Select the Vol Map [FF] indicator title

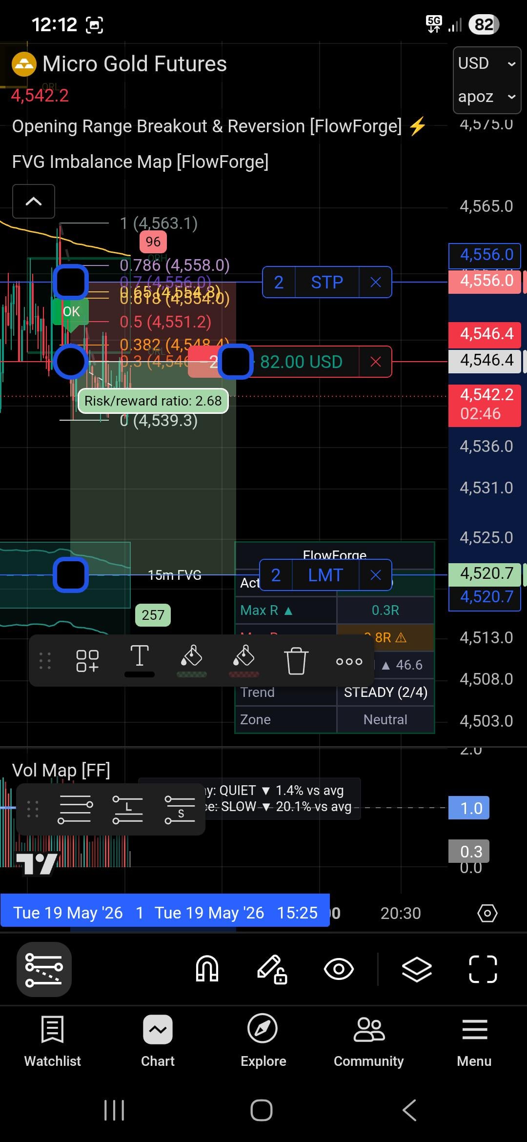61,770
